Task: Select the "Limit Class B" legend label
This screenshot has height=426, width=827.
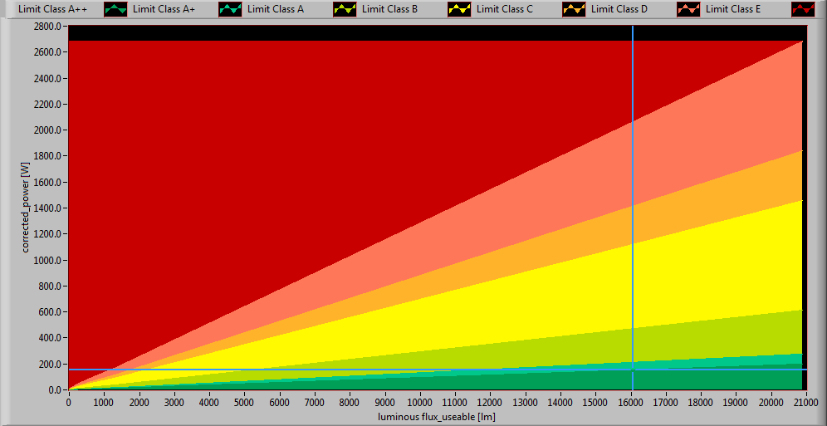Action: (x=389, y=9)
